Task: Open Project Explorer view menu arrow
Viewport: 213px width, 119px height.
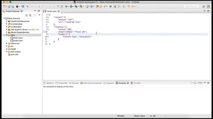Action: click(39, 15)
